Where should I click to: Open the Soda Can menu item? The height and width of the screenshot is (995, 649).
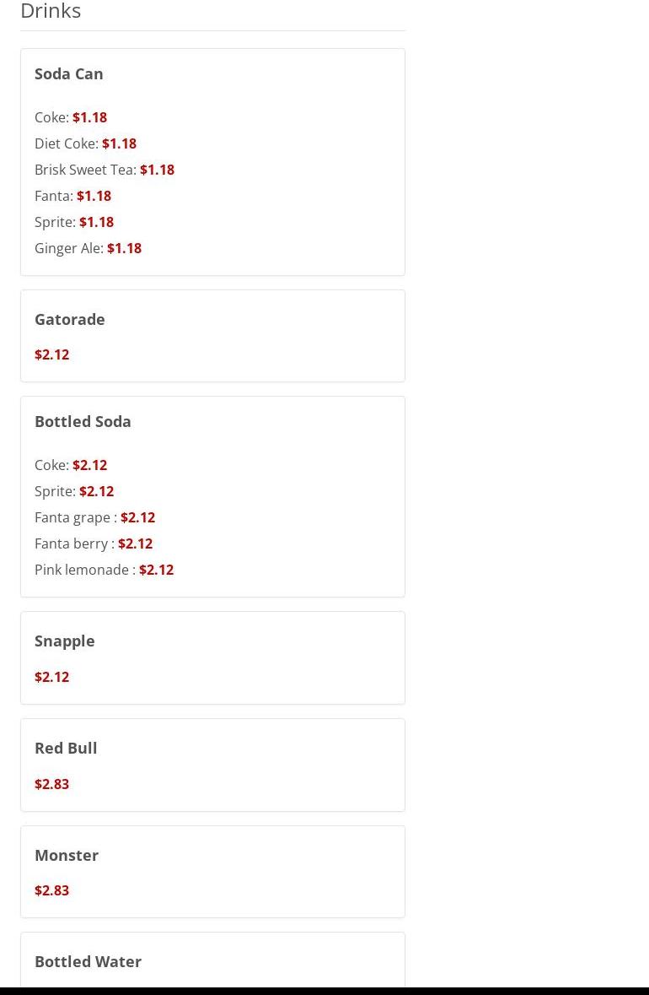tap(69, 74)
